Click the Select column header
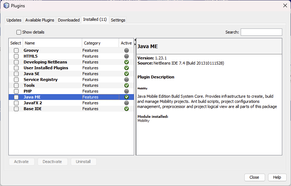 16,43
